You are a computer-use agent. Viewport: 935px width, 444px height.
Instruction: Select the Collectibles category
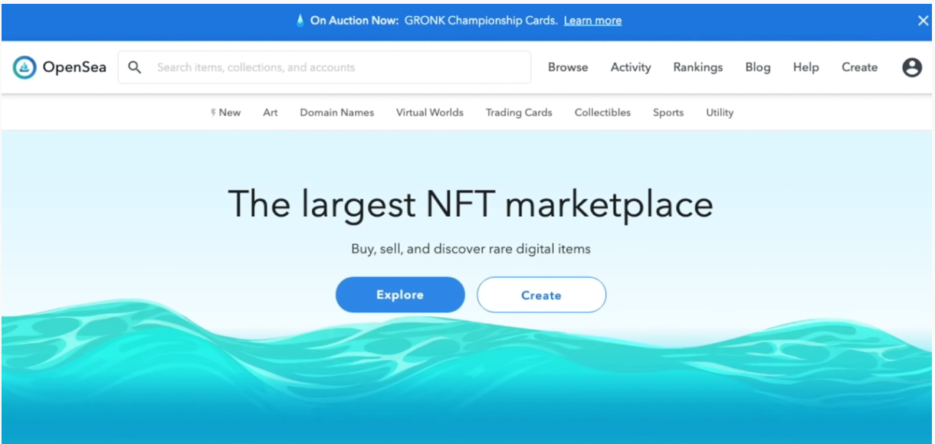(x=603, y=113)
